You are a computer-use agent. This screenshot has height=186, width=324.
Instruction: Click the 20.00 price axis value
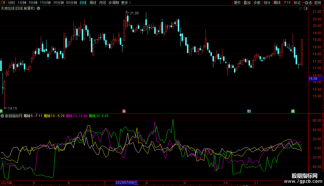[317, 26]
